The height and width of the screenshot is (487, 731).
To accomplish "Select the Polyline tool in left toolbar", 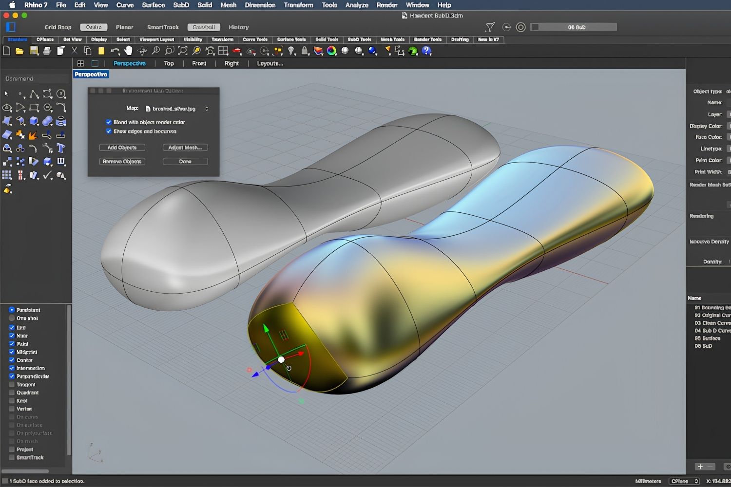I will coord(34,94).
